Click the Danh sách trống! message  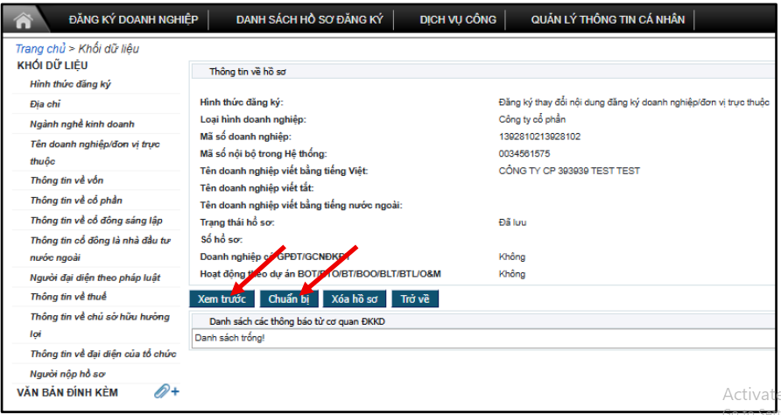click(x=230, y=338)
